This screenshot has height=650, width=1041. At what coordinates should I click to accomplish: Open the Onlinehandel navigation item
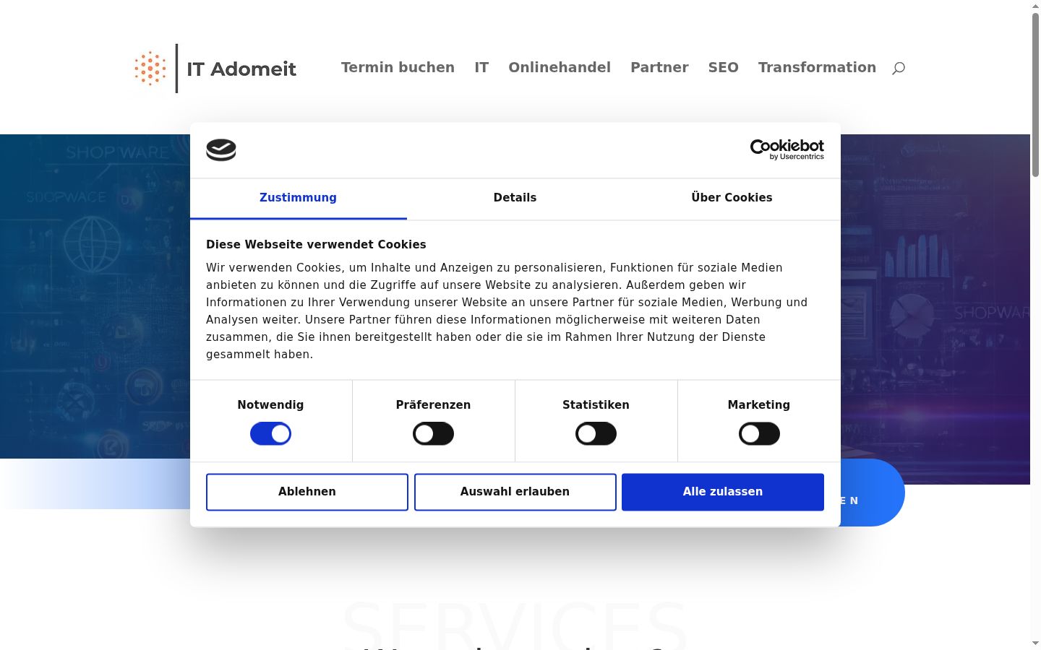click(560, 67)
